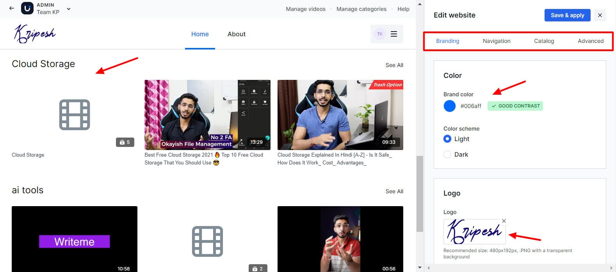Switch to the Navigation tab
Screen dimensions: 616x272
(496, 41)
